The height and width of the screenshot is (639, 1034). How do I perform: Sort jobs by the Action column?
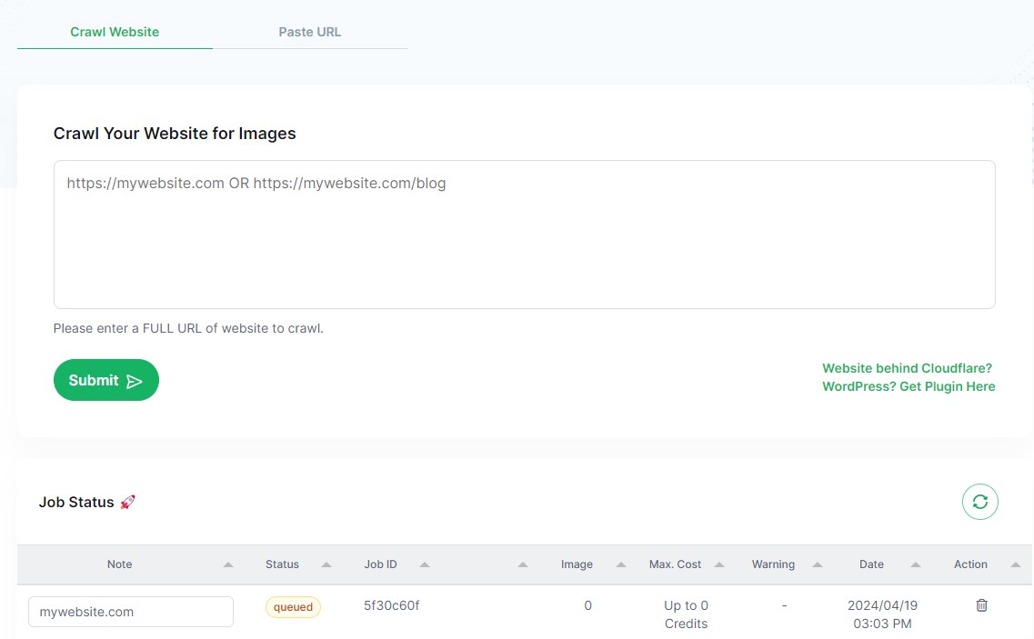(1017, 564)
